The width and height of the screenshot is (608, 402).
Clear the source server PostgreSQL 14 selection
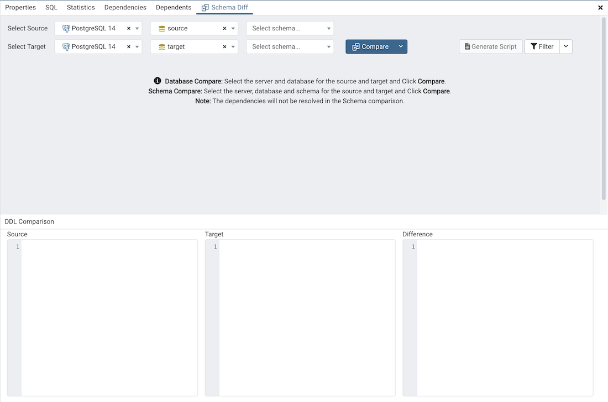coord(129,28)
